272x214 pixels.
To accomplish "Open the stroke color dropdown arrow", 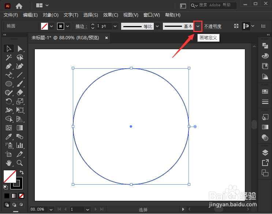I will (x=68, y=26).
